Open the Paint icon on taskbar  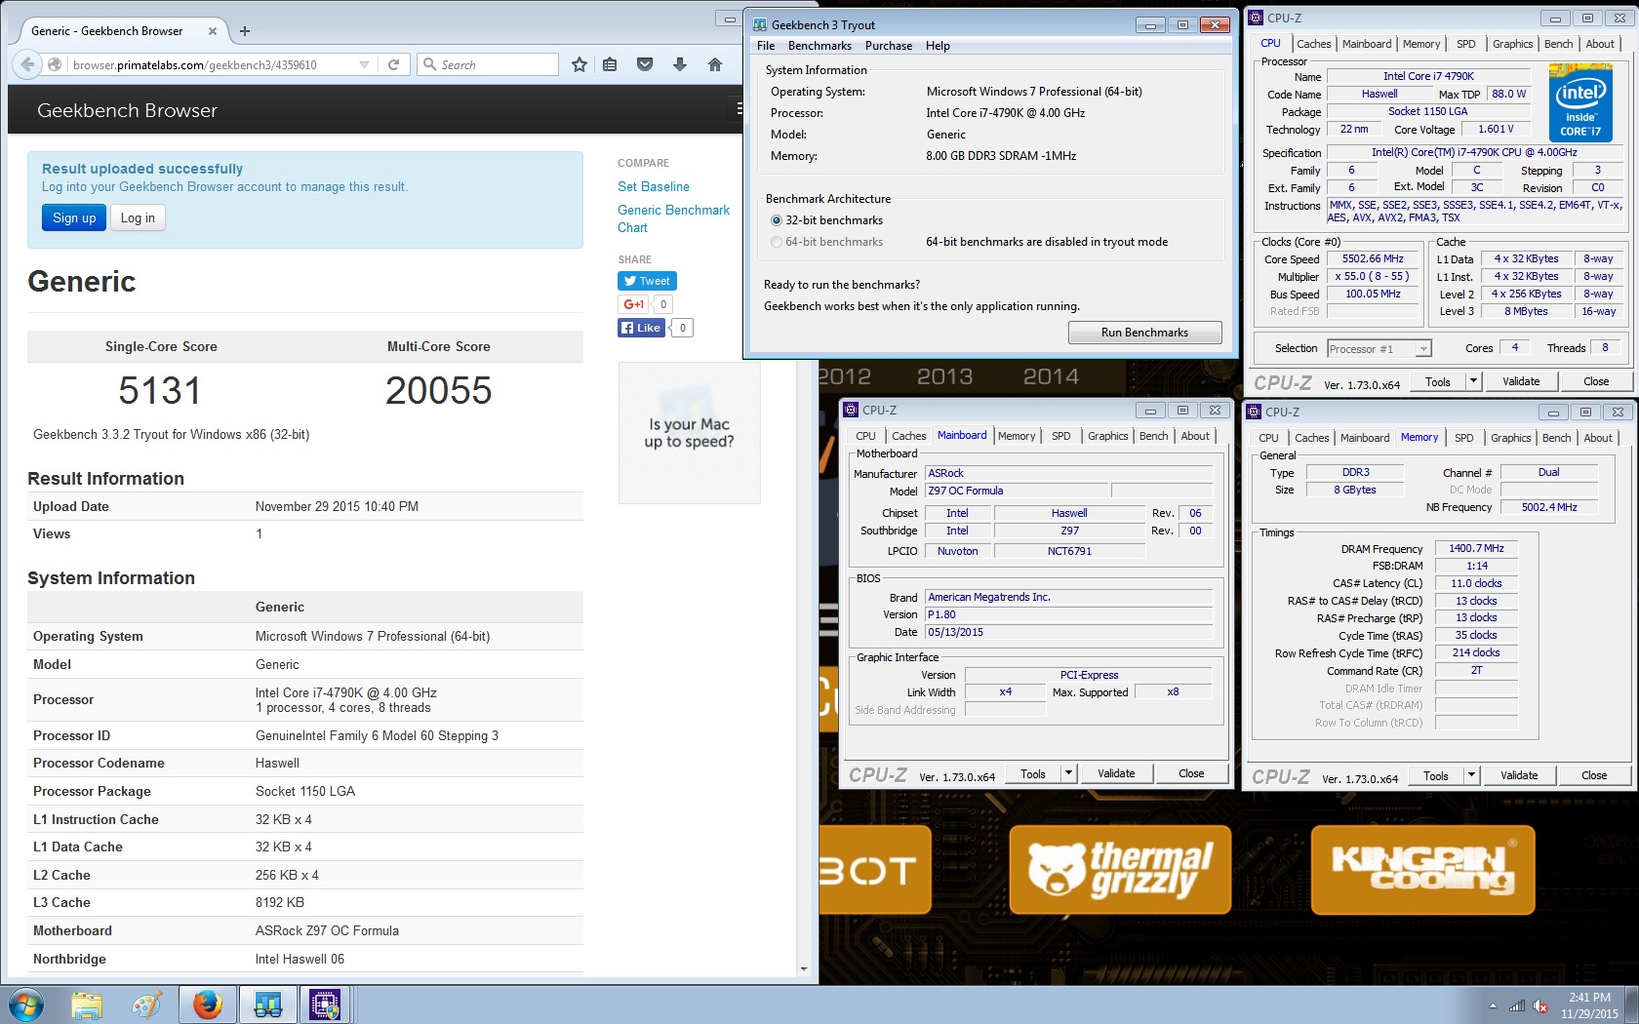click(147, 1004)
